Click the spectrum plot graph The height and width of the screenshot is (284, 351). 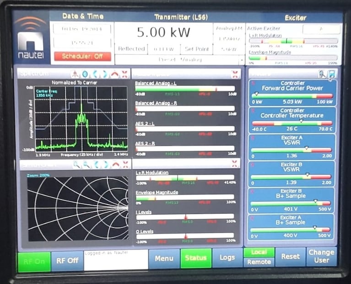(81, 118)
